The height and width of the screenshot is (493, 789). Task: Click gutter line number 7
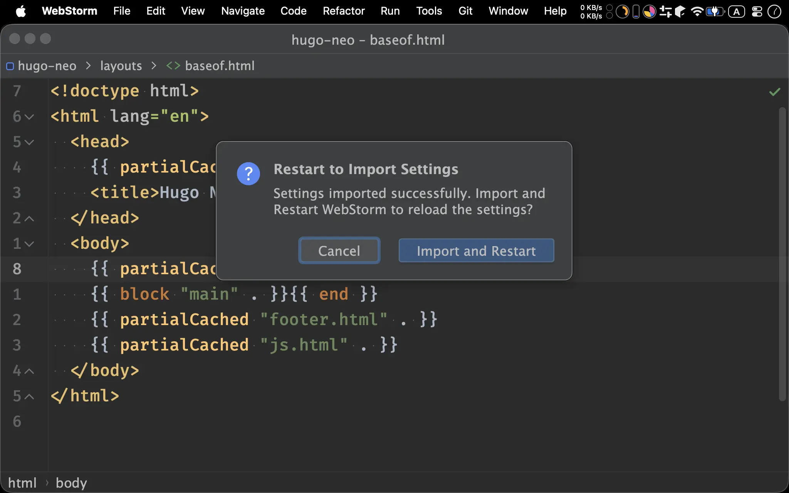point(17,91)
